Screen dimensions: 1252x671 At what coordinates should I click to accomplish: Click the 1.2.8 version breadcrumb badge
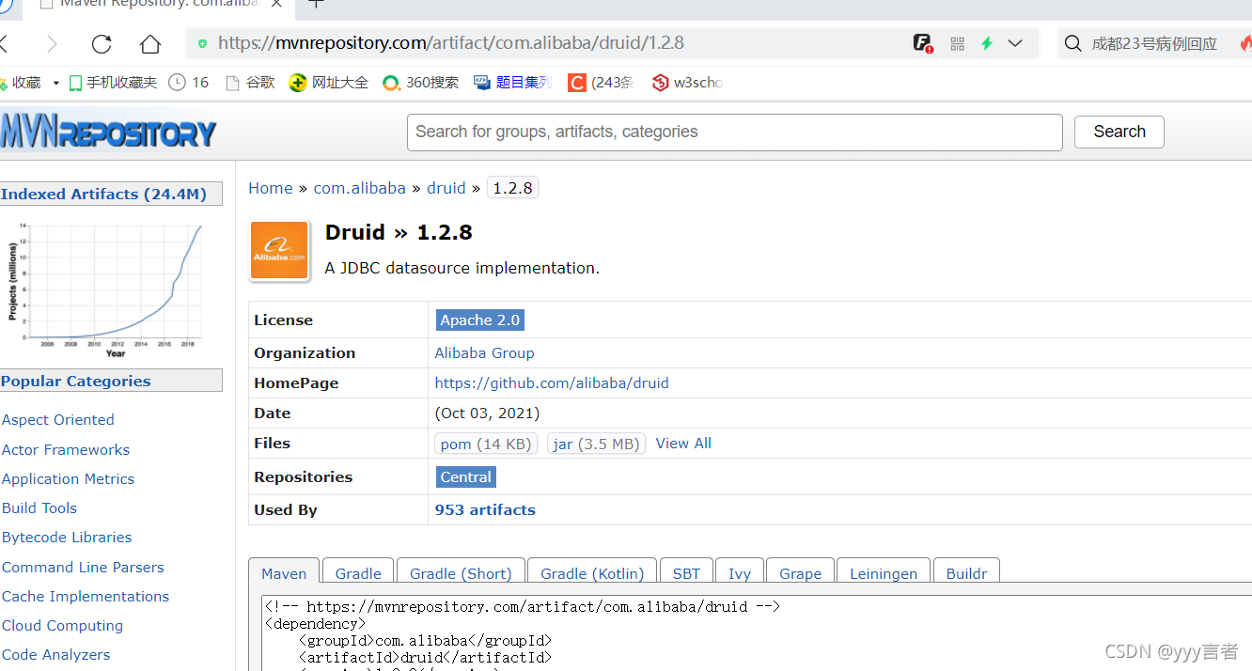click(512, 188)
